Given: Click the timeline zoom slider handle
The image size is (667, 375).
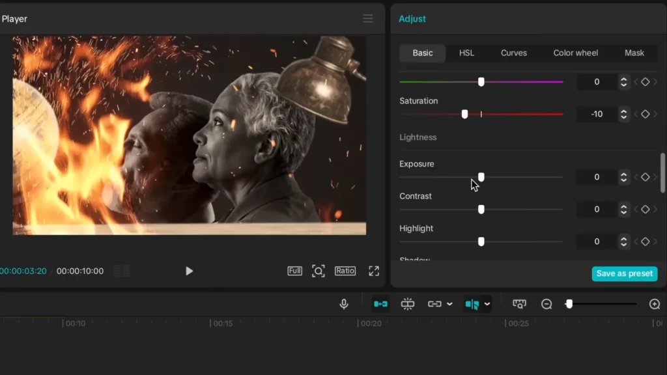Looking at the screenshot, I should 569,304.
